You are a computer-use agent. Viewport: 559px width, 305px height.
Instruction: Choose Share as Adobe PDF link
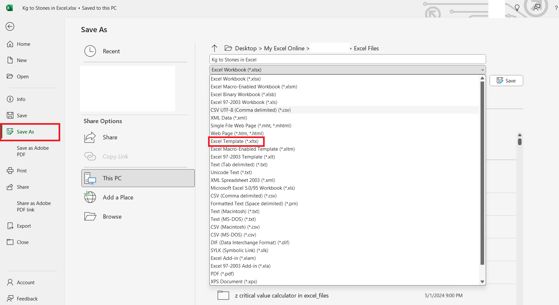tap(34, 207)
